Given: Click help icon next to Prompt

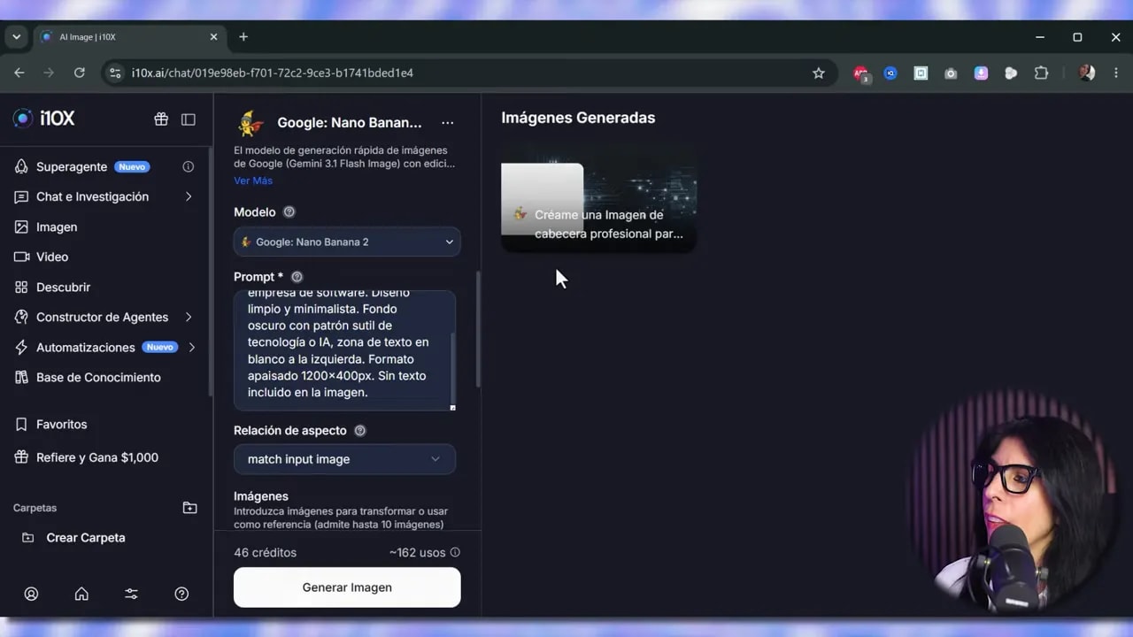Looking at the screenshot, I should 297,277.
